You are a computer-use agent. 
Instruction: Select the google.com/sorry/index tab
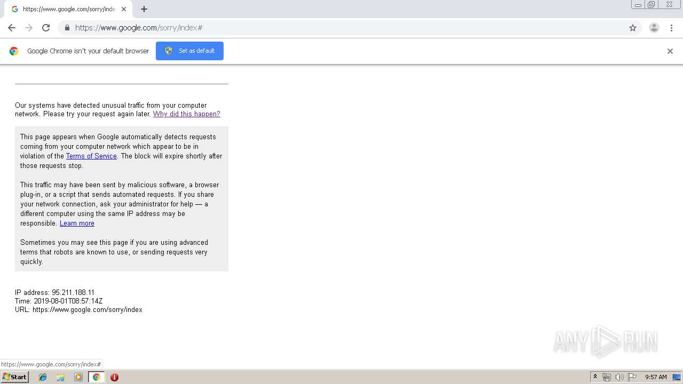(x=68, y=9)
